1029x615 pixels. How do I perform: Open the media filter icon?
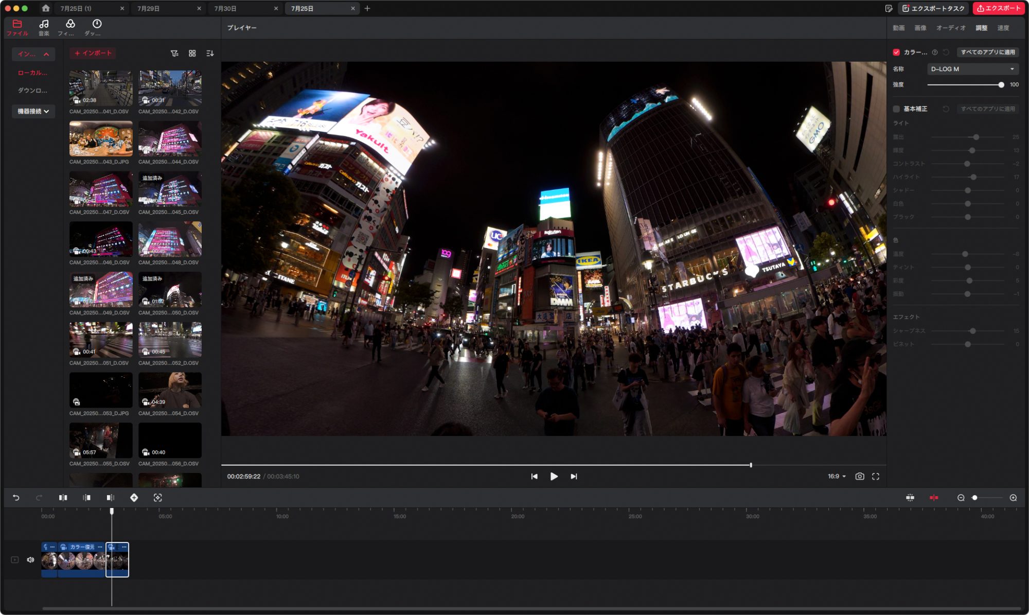point(174,54)
